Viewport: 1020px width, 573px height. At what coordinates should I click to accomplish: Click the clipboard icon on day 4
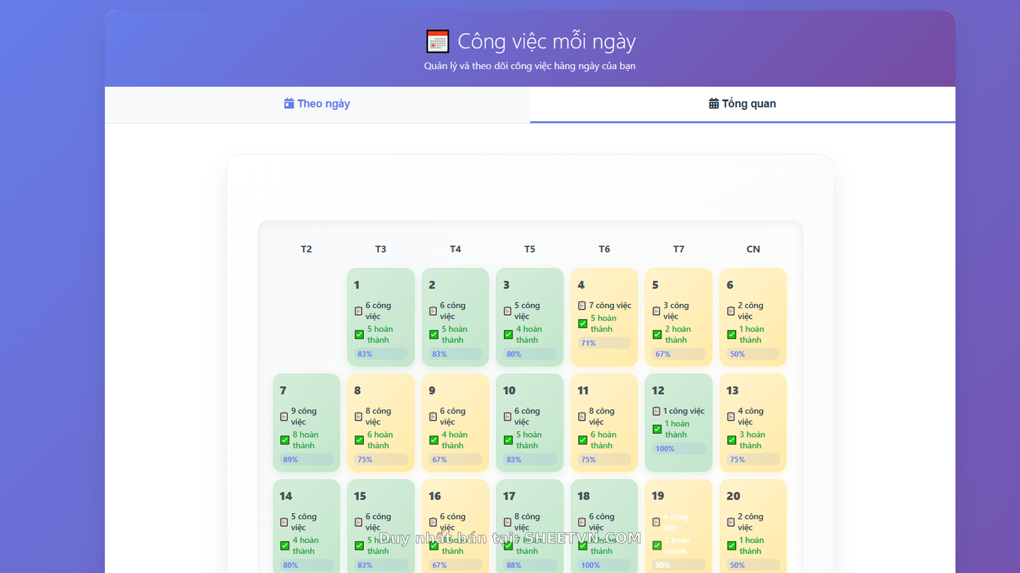582,306
